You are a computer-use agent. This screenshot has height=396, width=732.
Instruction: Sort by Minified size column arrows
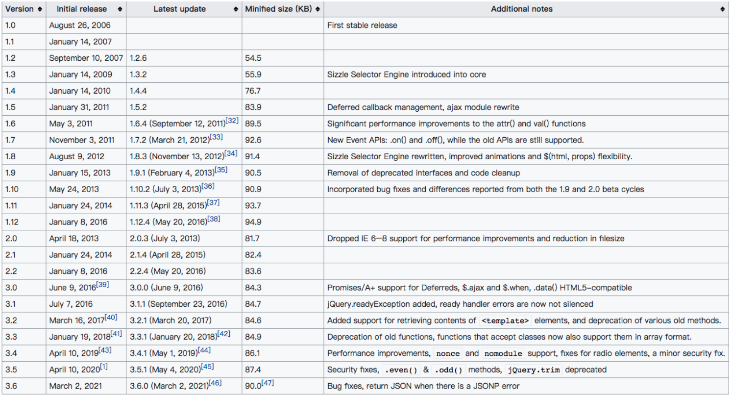click(x=317, y=9)
